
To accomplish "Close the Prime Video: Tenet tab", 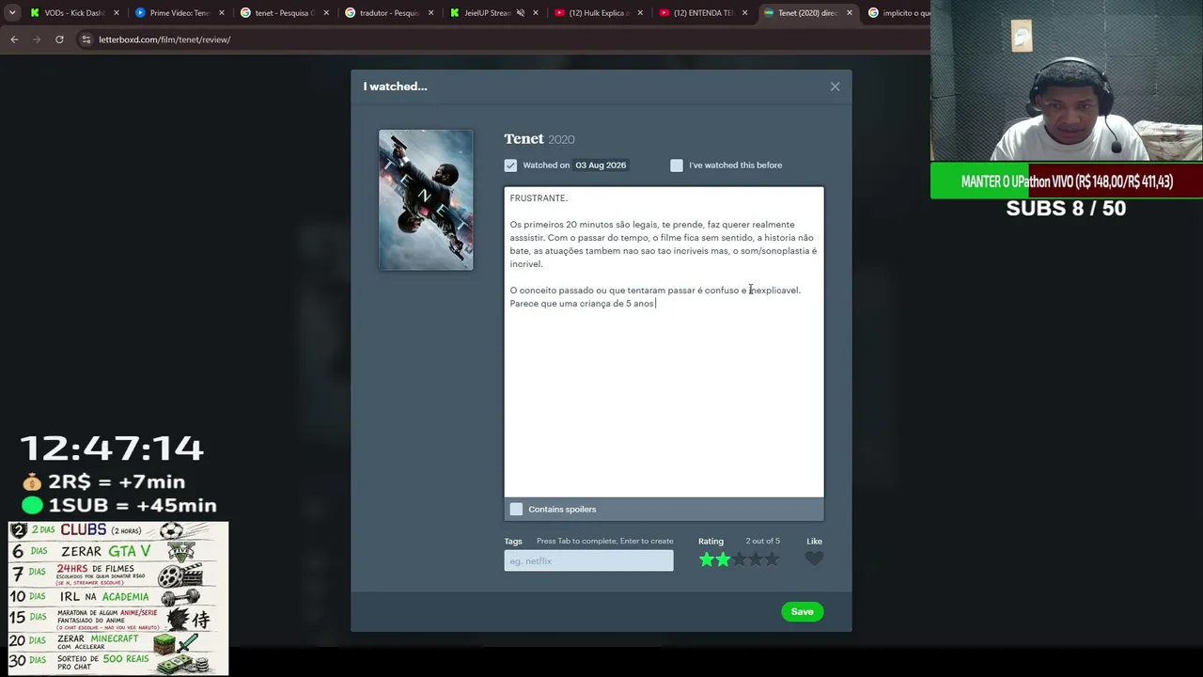I will (222, 13).
